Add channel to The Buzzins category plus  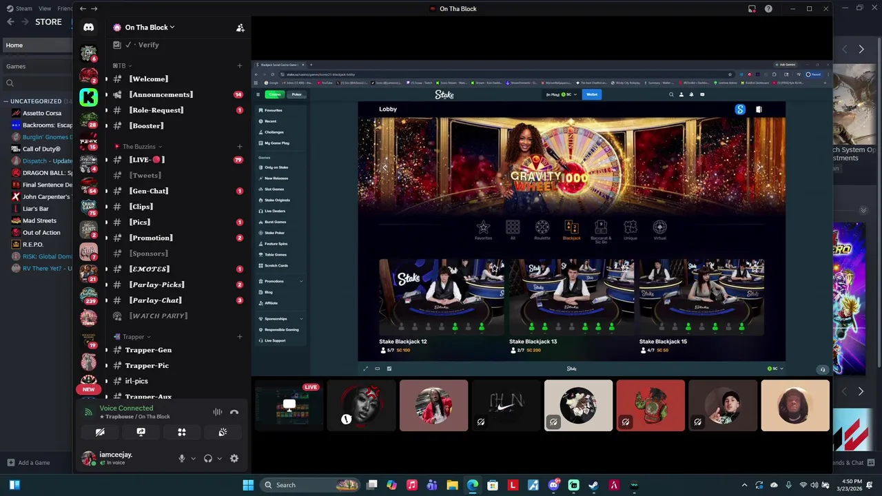(x=240, y=146)
